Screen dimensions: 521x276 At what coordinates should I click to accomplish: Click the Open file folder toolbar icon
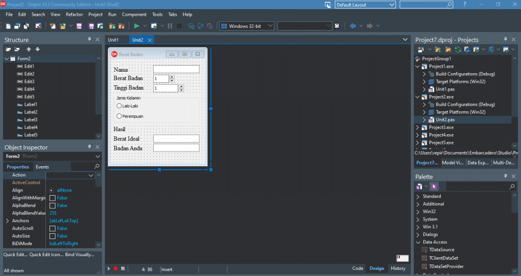[63, 26]
